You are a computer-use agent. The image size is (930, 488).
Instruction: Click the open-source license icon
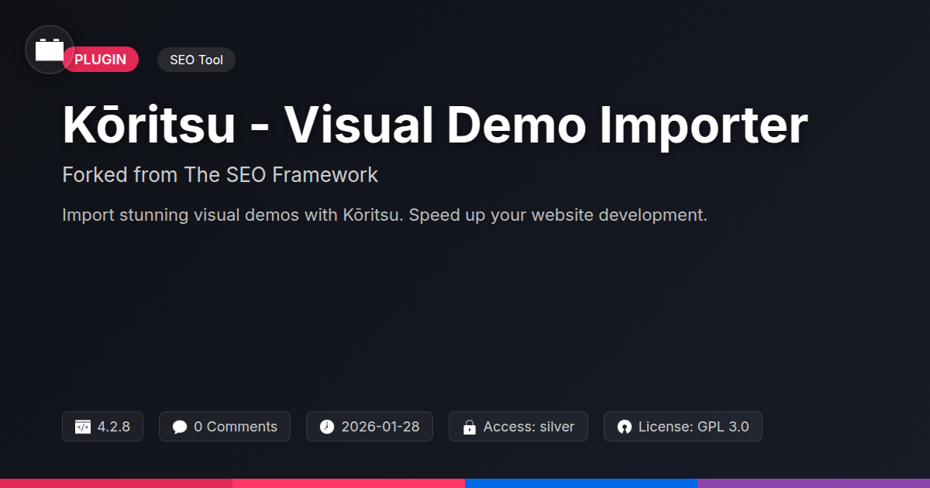point(625,427)
